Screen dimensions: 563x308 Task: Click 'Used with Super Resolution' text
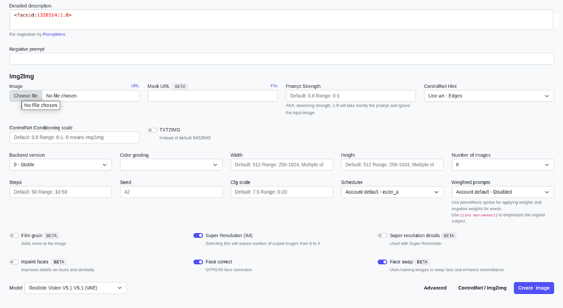[x=415, y=243]
